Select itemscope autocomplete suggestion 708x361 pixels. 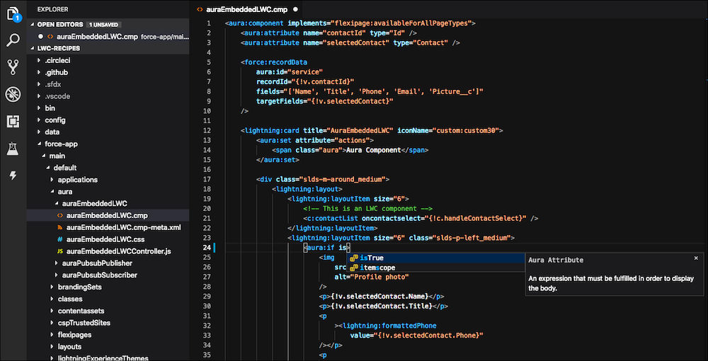[x=435, y=268]
